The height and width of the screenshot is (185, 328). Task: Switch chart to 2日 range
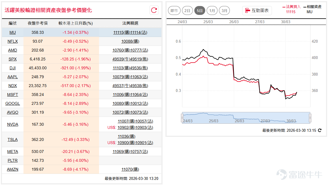[187, 11]
